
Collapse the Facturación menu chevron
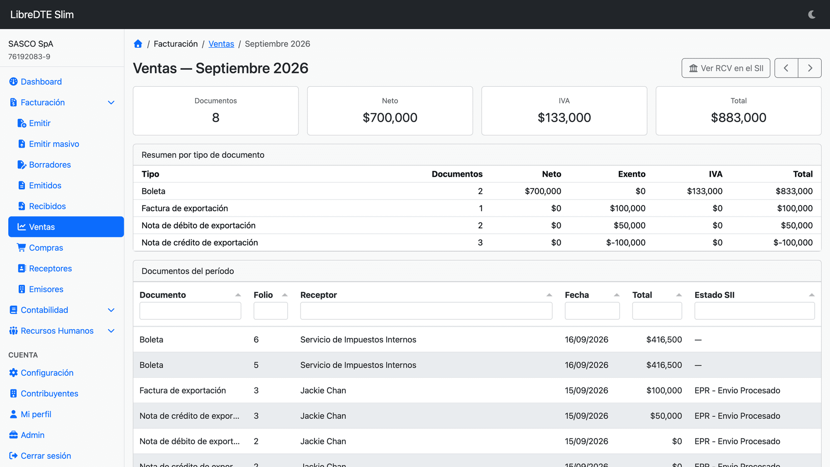click(111, 103)
